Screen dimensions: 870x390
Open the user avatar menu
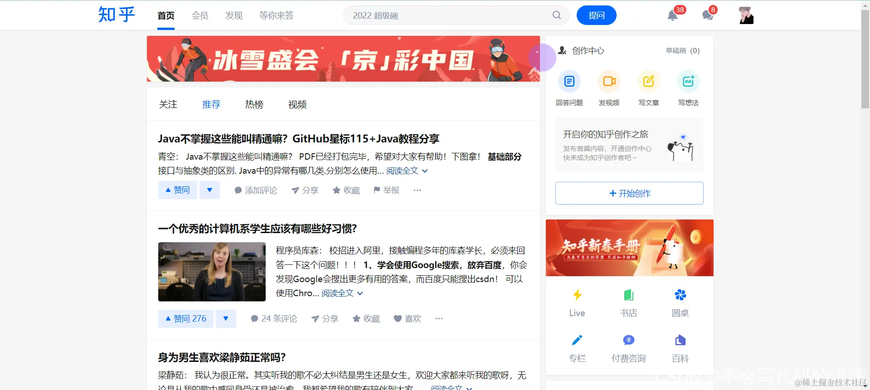(x=746, y=15)
